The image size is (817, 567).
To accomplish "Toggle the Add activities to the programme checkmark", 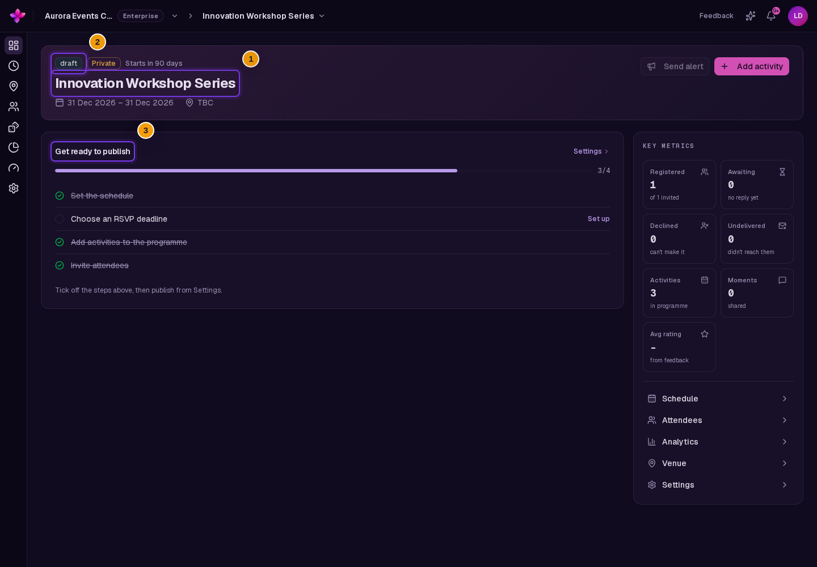I will tap(60, 242).
